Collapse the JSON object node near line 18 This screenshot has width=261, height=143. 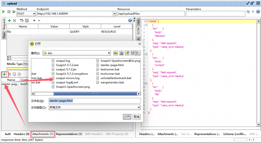(146, 83)
